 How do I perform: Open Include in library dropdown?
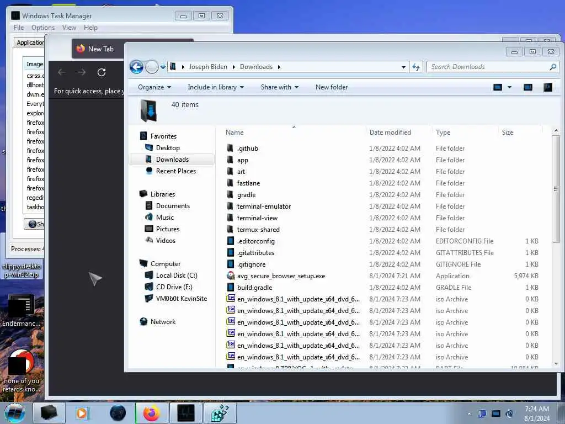point(216,87)
